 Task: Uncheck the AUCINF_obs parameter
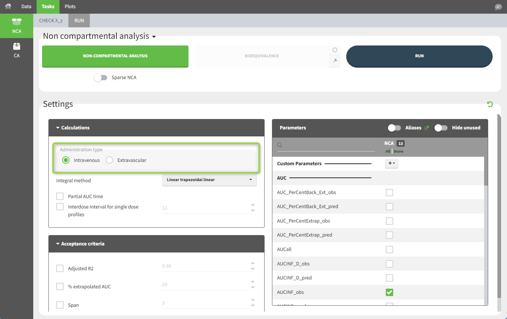tap(389, 292)
